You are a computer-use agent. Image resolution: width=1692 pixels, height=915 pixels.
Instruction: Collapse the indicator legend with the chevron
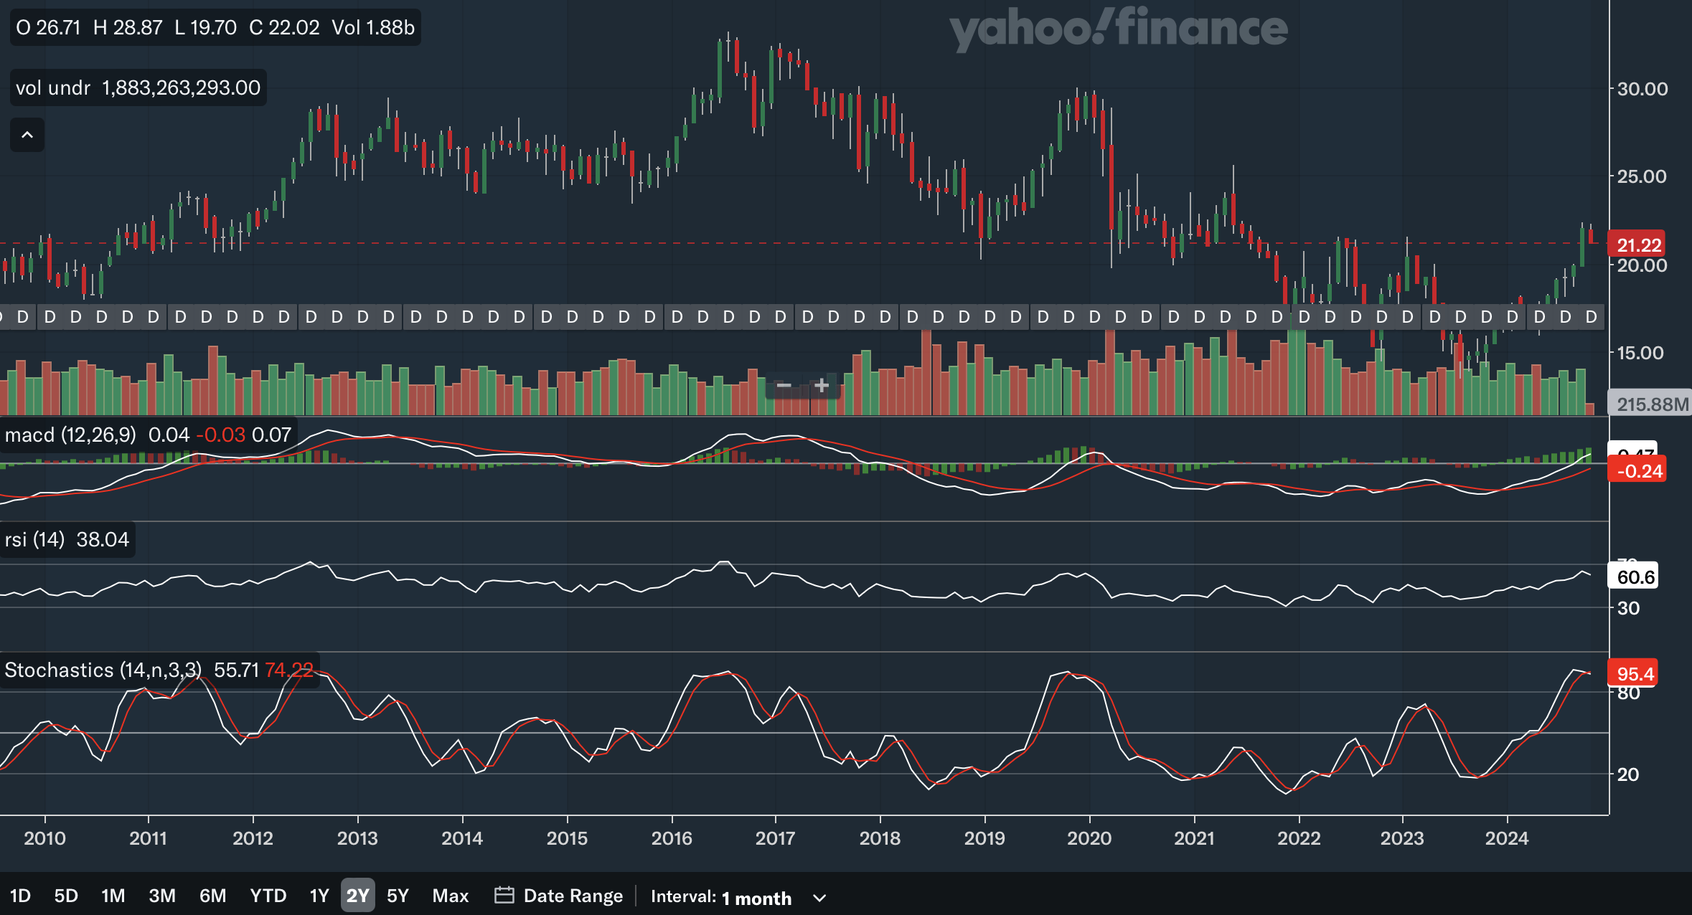27,135
